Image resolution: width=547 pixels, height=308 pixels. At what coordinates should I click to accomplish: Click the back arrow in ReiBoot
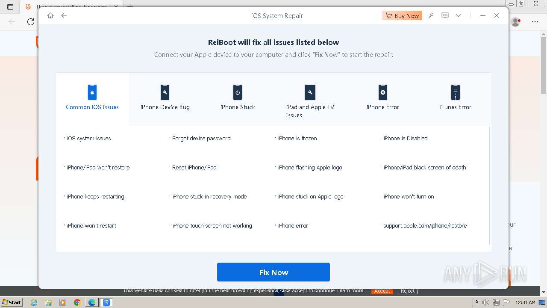[64, 15]
